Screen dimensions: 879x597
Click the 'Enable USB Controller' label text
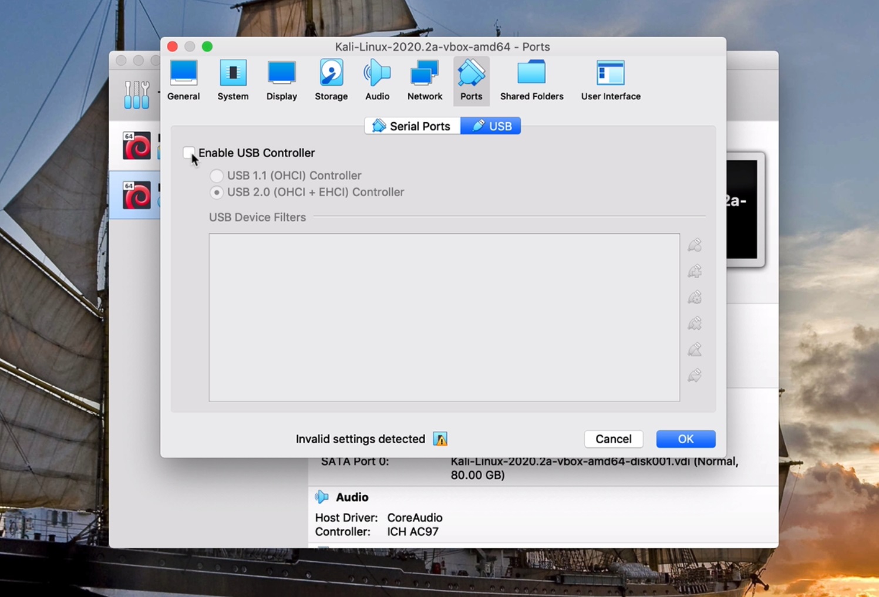257,153
